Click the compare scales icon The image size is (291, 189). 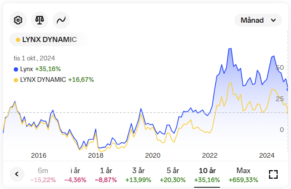coord(40,20)
